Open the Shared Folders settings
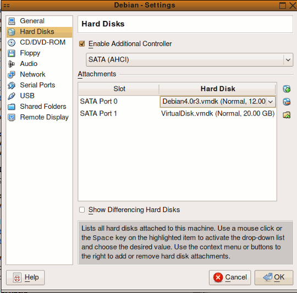Screen dimensions: 297x293 click(40, 107)
